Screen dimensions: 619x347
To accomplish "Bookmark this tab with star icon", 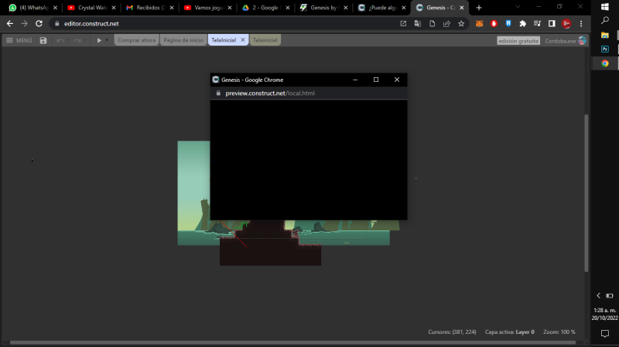I will tap(461, 24).
